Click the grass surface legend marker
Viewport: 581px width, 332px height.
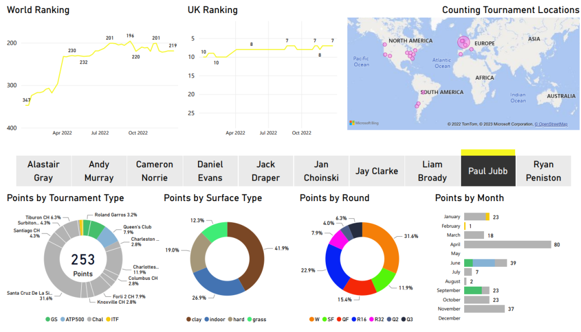coord(249,320)
